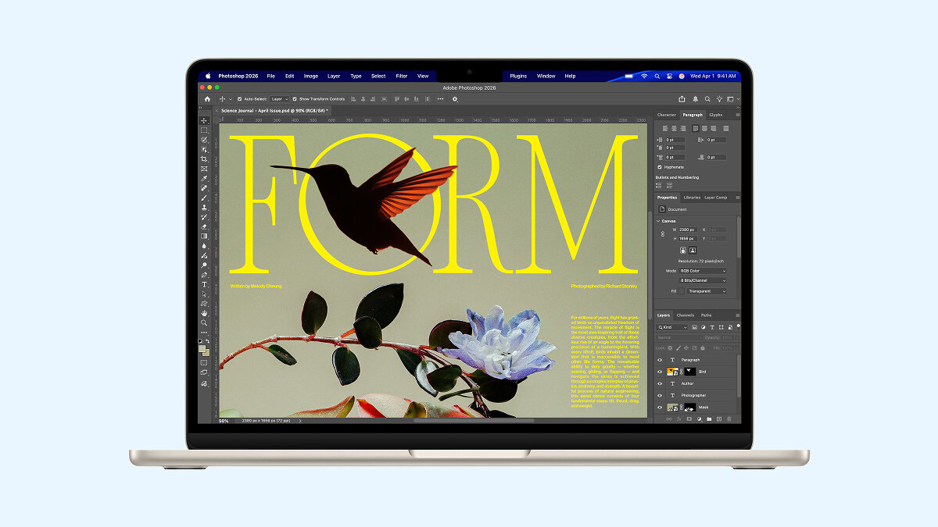
Task: Open Layers panel flyout menu
Action: 738,315
